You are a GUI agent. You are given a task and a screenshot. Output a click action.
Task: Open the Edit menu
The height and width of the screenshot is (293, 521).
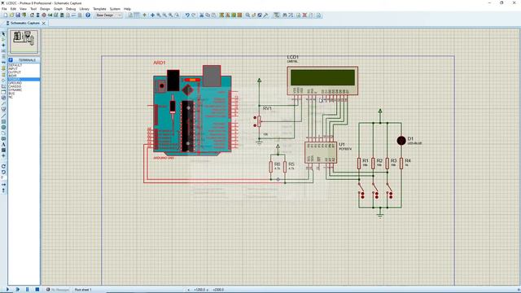[x=13, y=9]
